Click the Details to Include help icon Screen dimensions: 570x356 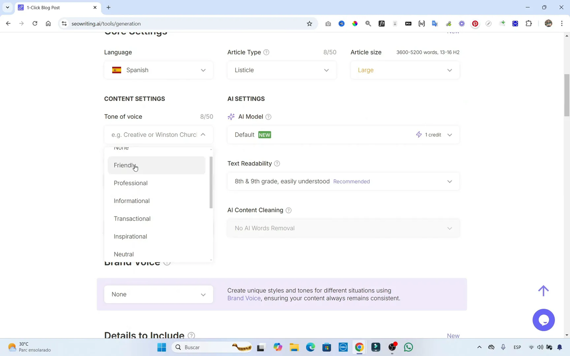coord(191,335)
